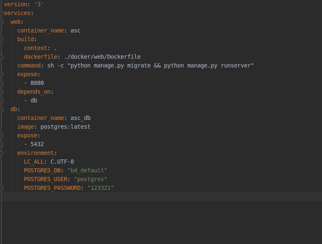The width and height of the screenshot is (322, 244).
Task: Fold the depends_on block in gutter
Action: point(2,92)
